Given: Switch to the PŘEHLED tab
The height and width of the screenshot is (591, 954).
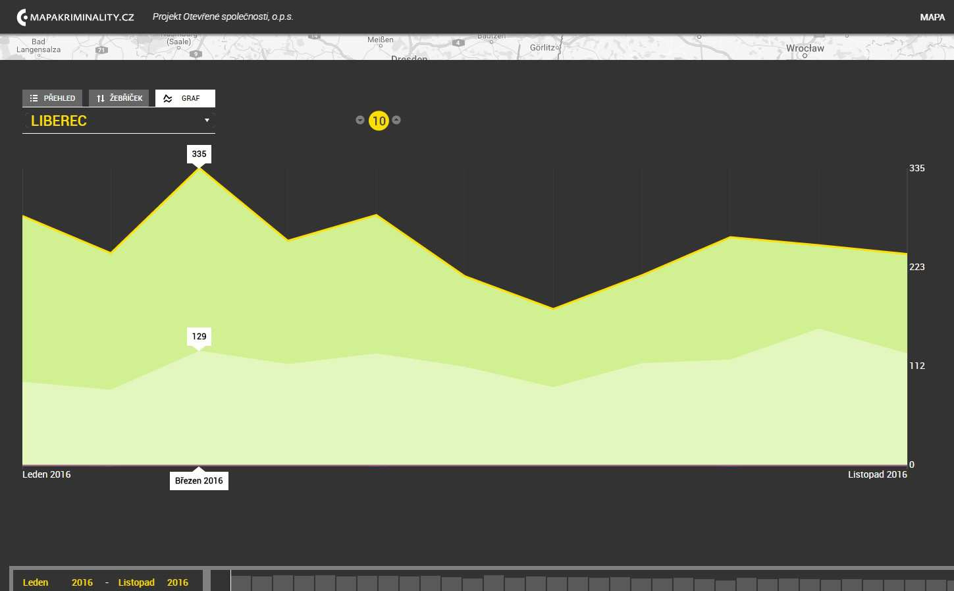Looking at the screenshot, I should click(53, 98).
